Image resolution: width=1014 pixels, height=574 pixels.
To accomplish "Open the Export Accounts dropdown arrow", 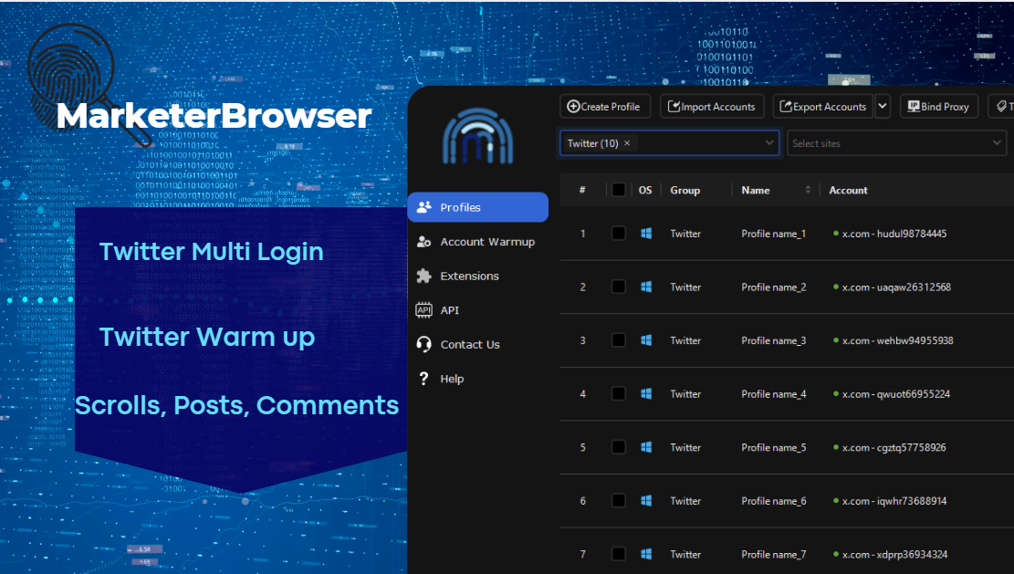I will [x=883, y=107].
